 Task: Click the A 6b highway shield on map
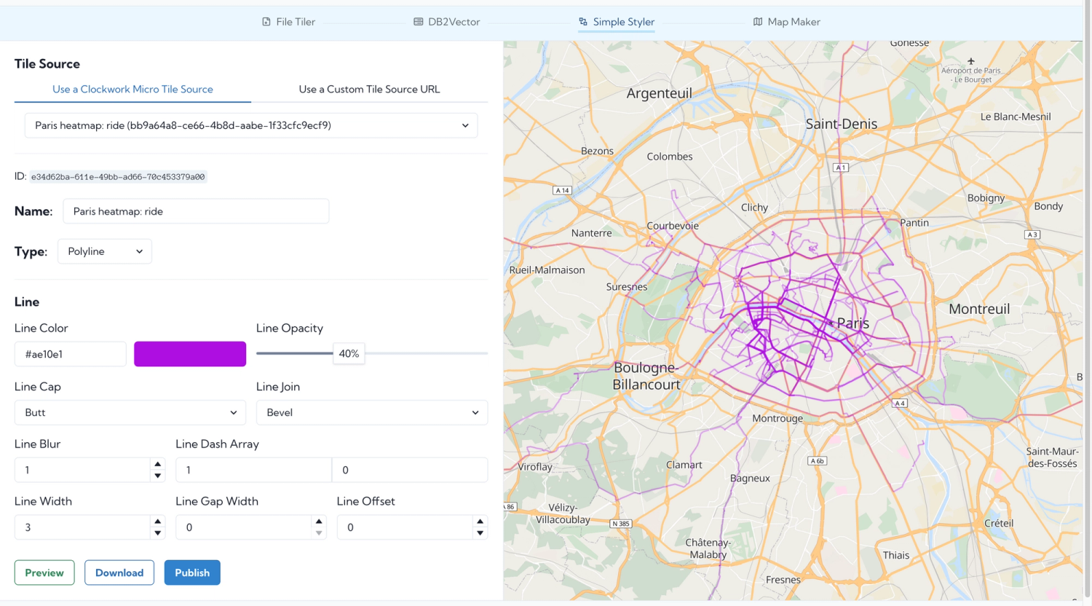818,461
